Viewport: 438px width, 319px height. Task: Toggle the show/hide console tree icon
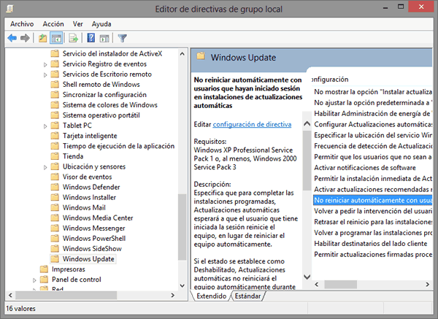56,38
